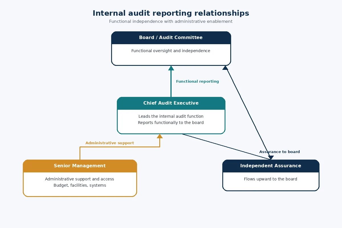The image size is (342, 228).
Task: Select the 'Independent Assurance' header
Action: [271, 166]
